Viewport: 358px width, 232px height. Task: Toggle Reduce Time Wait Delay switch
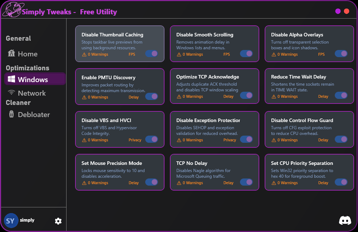[x=341, y=95]
